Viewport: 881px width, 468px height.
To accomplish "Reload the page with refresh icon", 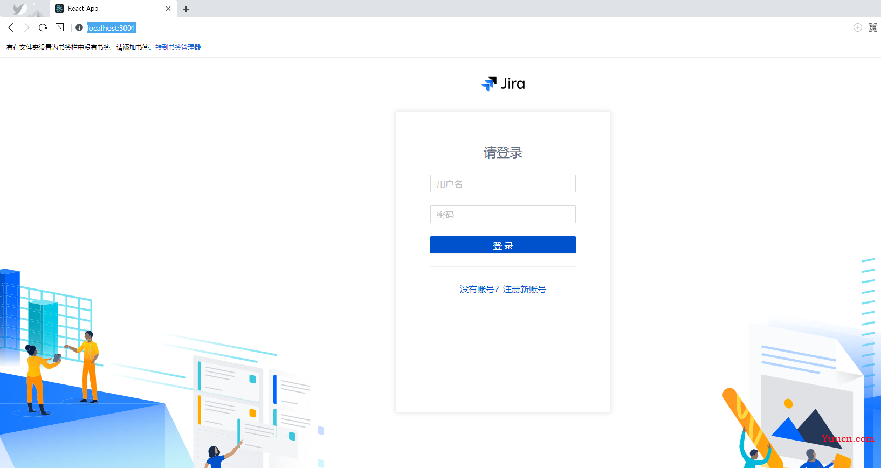I will point(43,27).
